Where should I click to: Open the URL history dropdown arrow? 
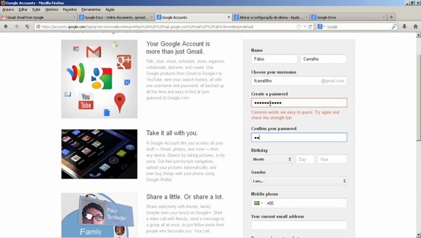tap(304, 27)
